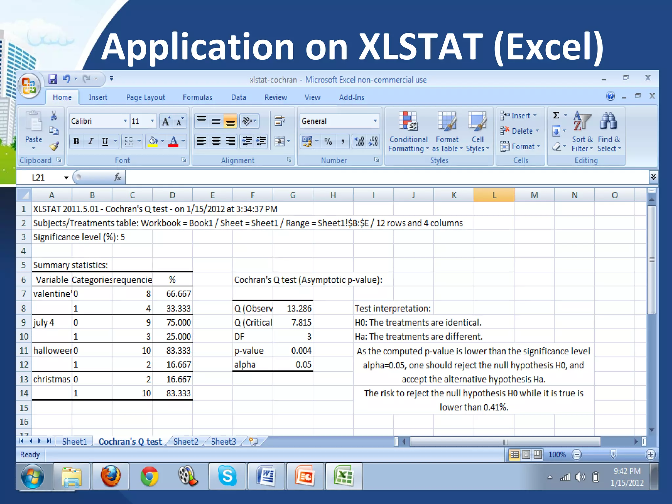
Task: Click the Insert Function fx button
Action: [117, 178]
